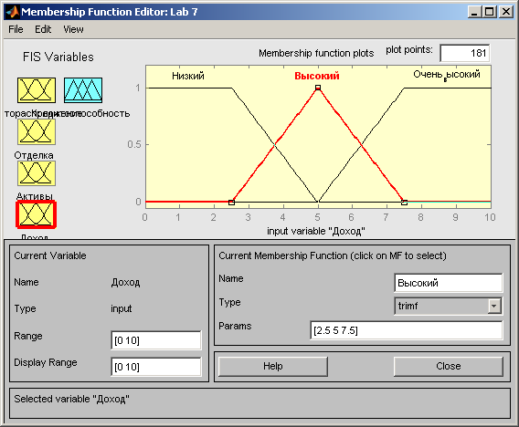Minimize the Membership Function Editor window
519x427 pixels.
pos(475,12)
